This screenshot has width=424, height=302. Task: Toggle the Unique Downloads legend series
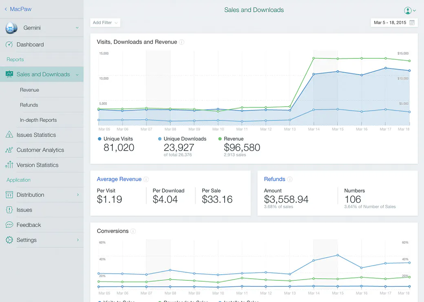point(182,139)
